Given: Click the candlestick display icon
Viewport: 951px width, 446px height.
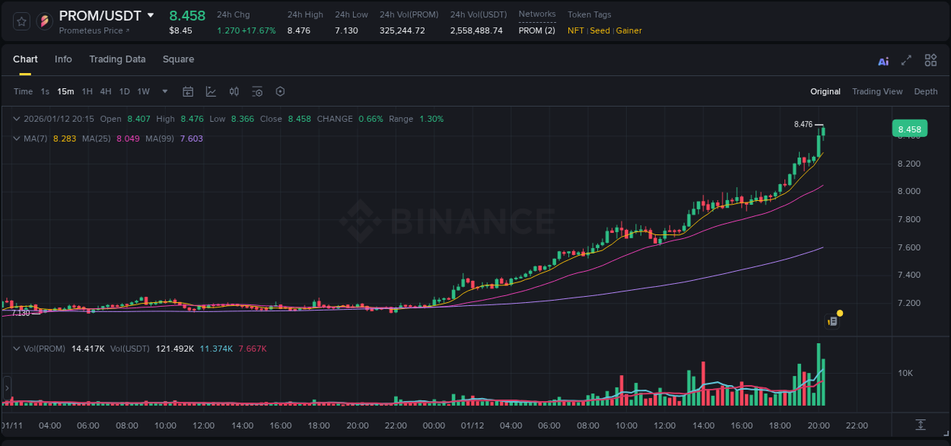Looking at the screenshot, I should pyautogui.click(x=234, y=91).
